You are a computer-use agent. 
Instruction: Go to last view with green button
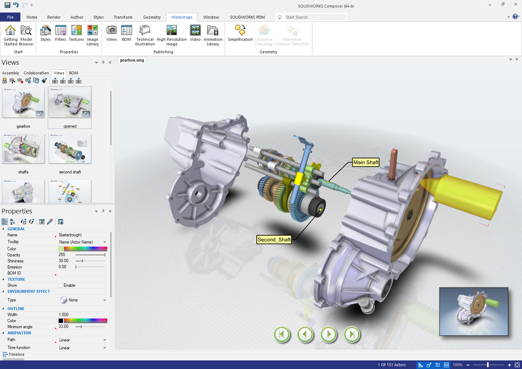352,335
